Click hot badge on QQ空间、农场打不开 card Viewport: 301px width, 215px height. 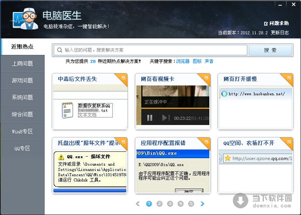[288, 142]
